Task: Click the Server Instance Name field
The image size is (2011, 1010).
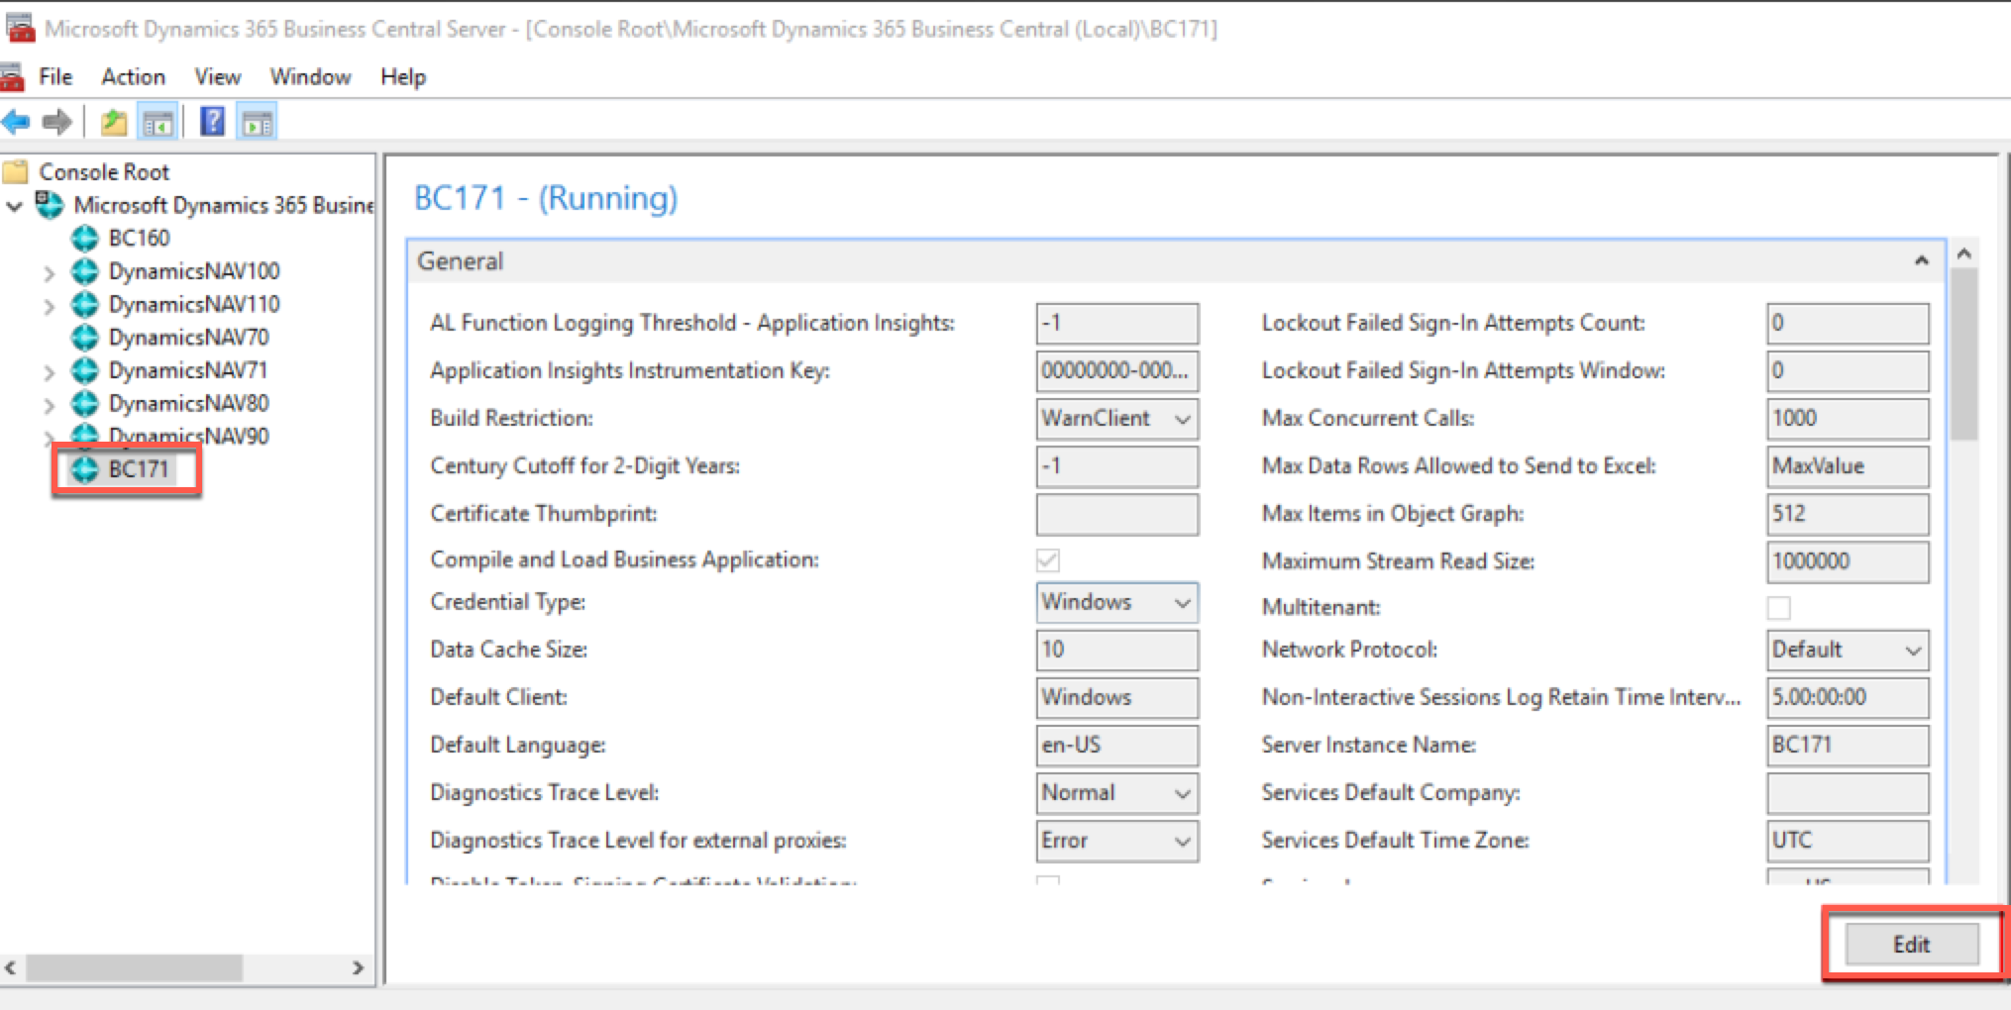Action: coord(1848,745)
